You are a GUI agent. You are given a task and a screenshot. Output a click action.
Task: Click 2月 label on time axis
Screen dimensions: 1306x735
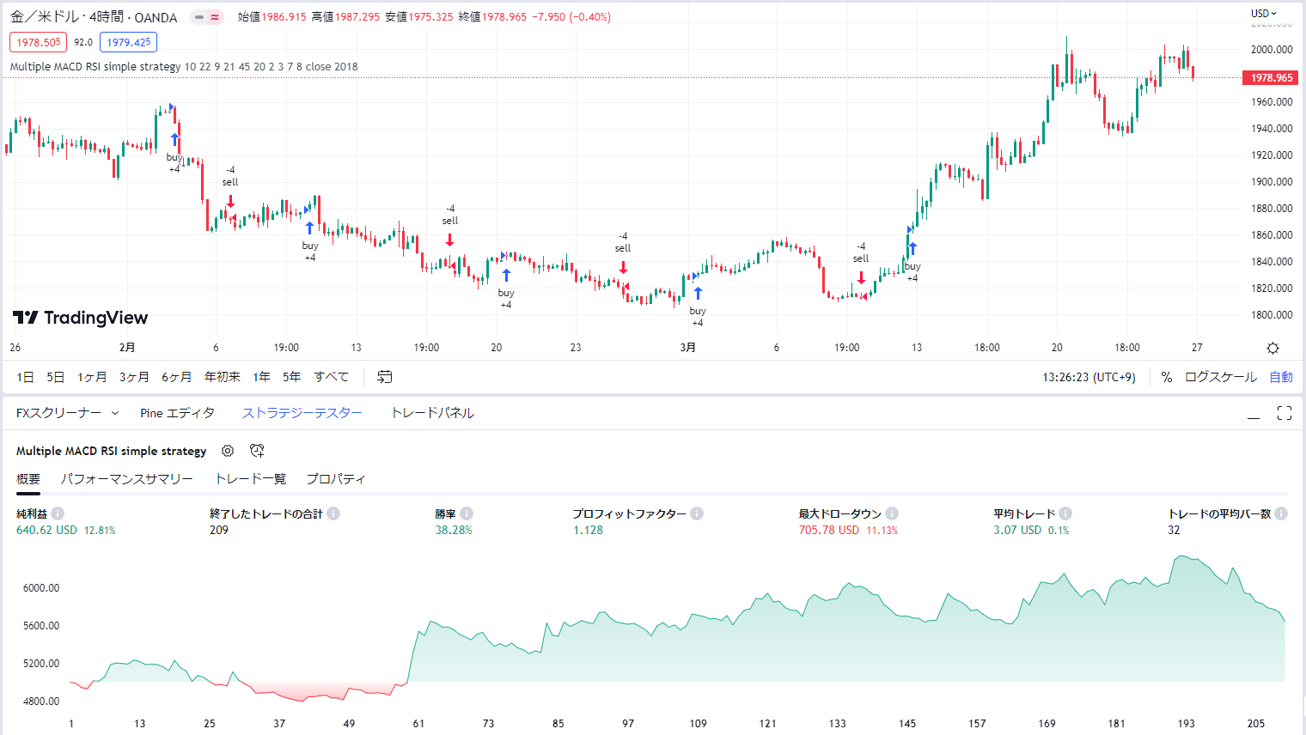(x=127, y=348)
